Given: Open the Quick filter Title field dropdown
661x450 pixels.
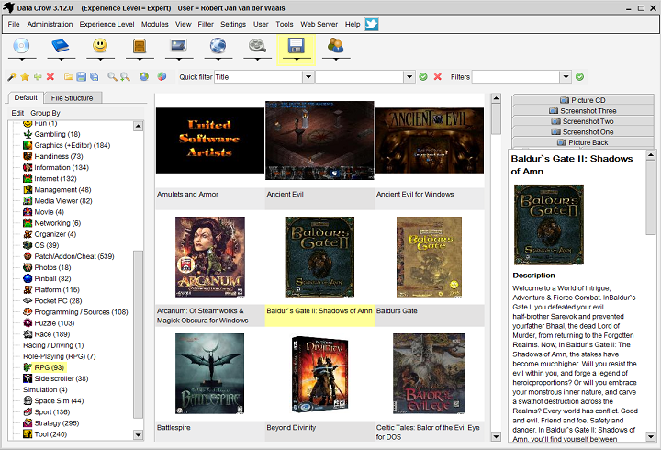Looking at the screenshot, I should 308,77.
